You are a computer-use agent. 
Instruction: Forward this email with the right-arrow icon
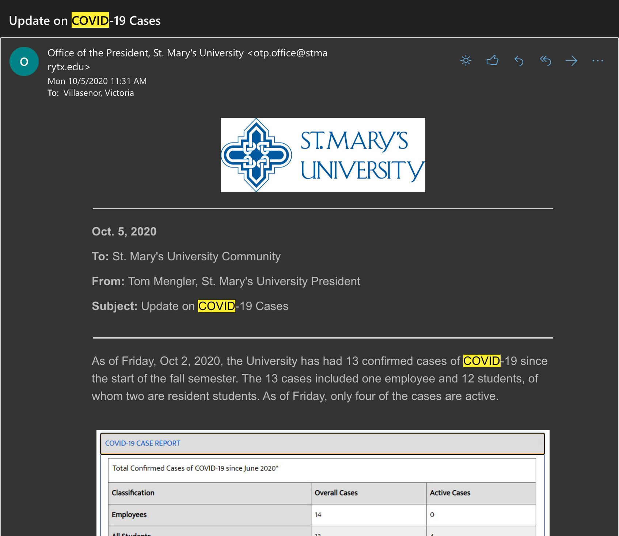(571, 60)
